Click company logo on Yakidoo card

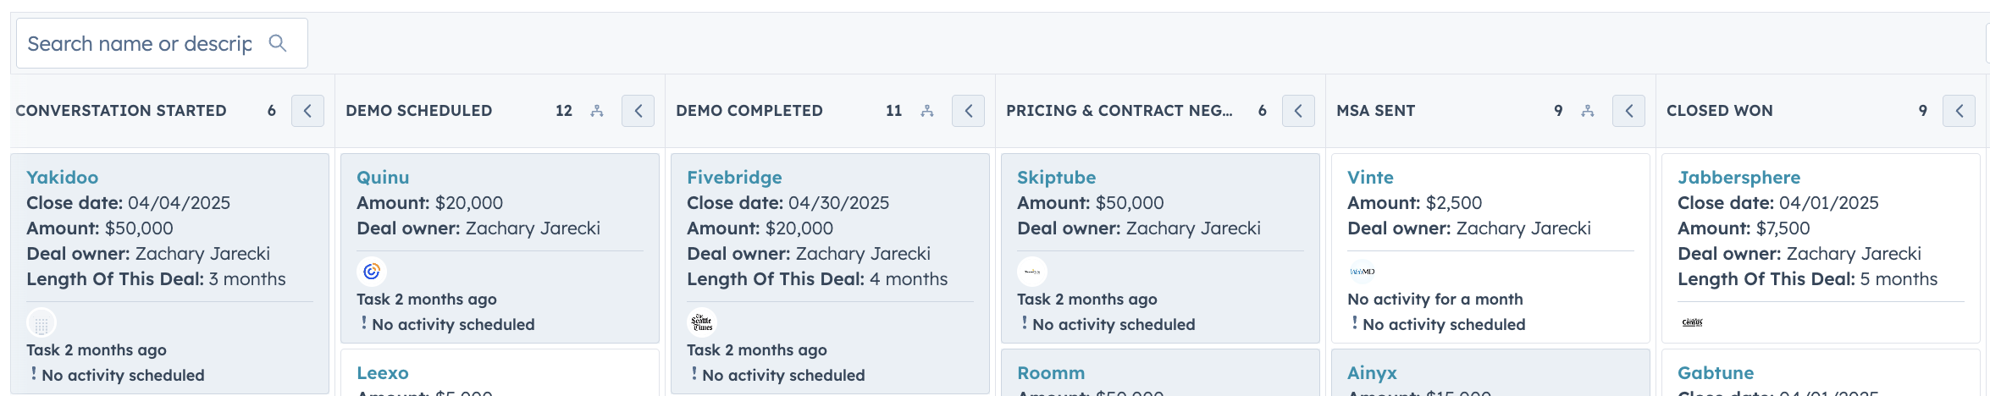(41, 322)
